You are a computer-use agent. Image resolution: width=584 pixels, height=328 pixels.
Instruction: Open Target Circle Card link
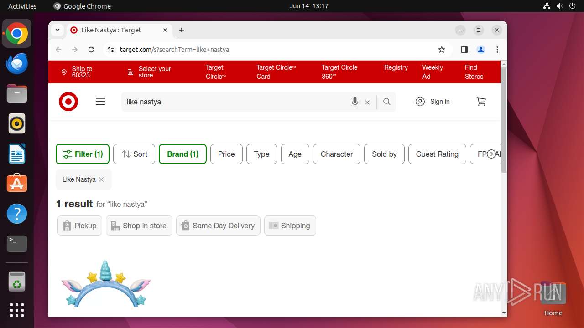click(276, 72)
